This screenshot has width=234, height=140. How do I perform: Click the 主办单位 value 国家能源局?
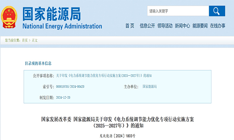(x=149, y=87)
